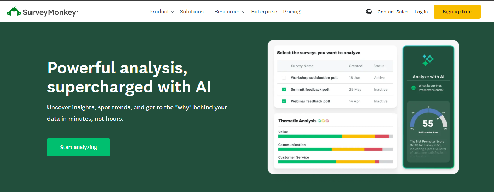Go to the Enterprise page
The height and width of the screenshot is (192, 494).
(x=264, y=12)
